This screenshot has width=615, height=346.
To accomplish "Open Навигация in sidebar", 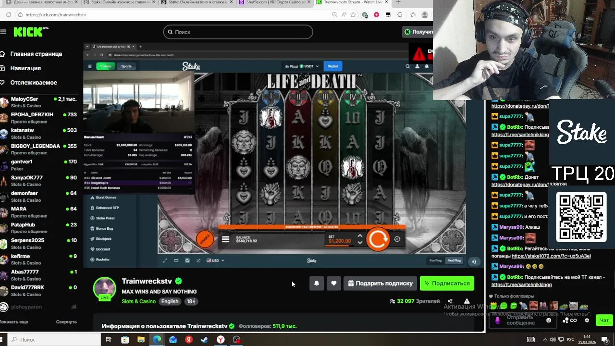I will [x=22, y=68].
